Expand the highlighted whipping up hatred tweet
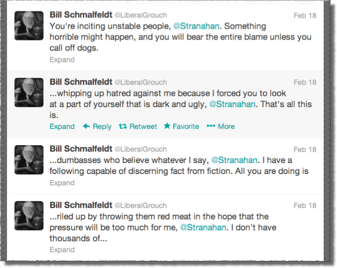The width and height of the screenshot is (337, 268). [x=62, y=127]
